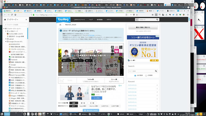This screenshot has height=116, width=206.
Task: Switch to the GPS tab in Firefox
Action: point(130,11)
